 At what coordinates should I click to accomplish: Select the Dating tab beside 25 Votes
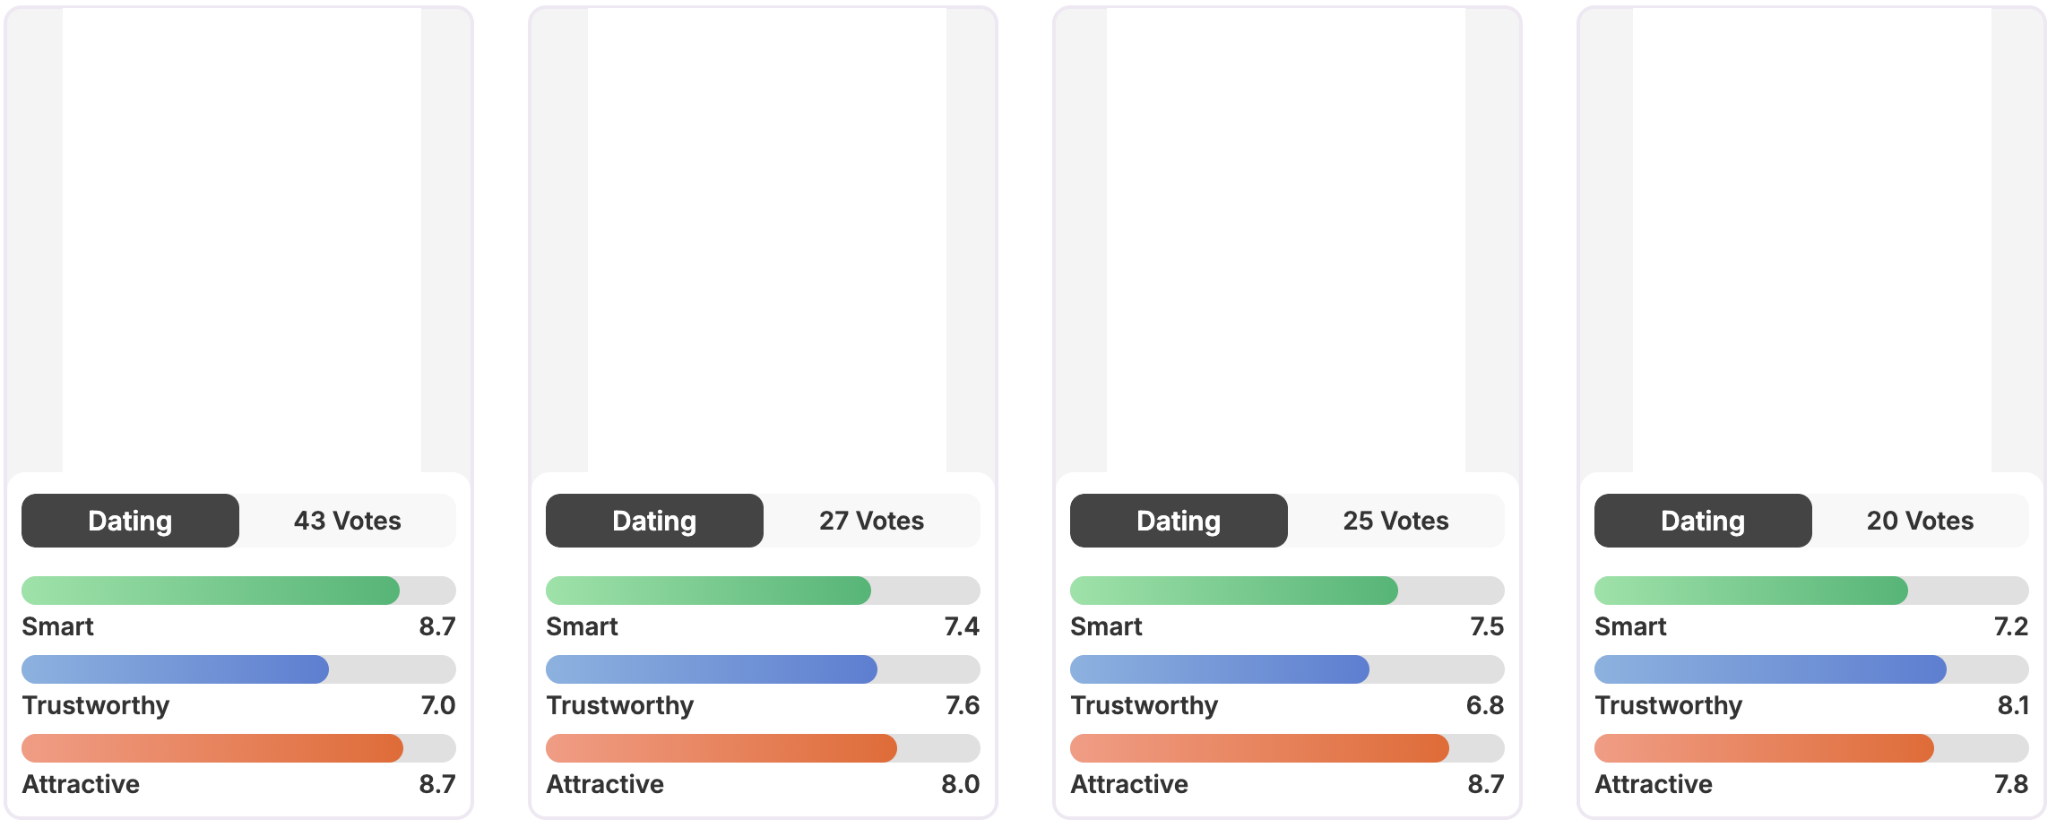[x=1179, y=521]
